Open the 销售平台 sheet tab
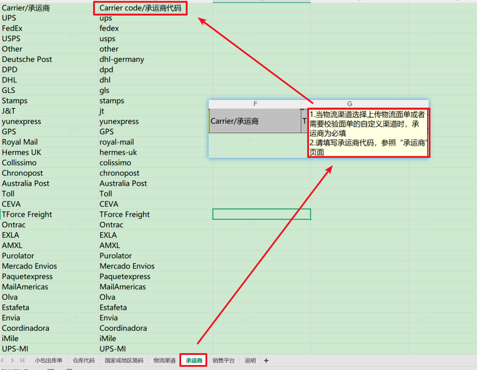This screenshot has height=370, width=477. point(224,360)
